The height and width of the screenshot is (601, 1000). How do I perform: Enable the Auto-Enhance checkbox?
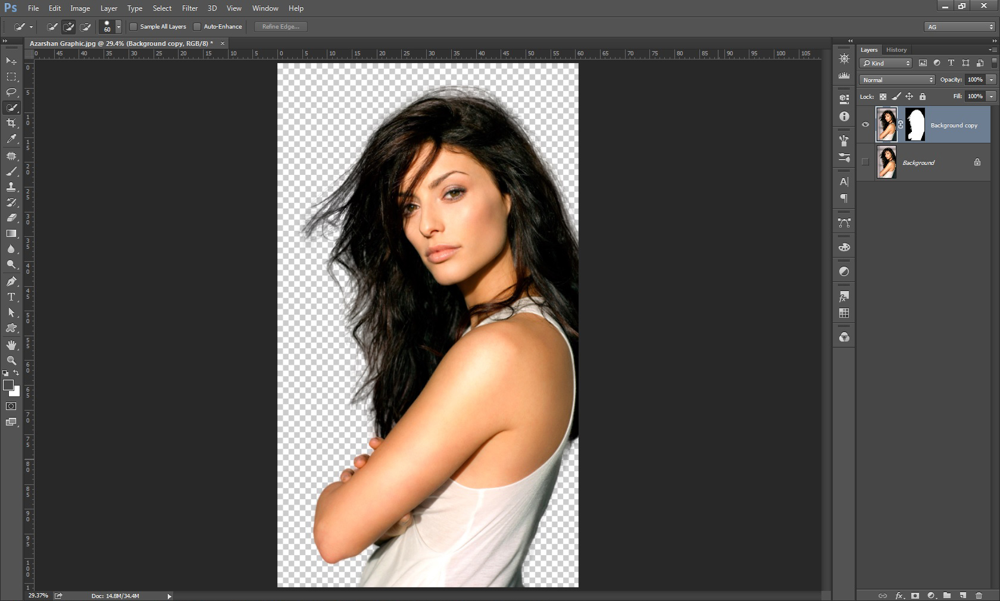click(x=198, y=27)
